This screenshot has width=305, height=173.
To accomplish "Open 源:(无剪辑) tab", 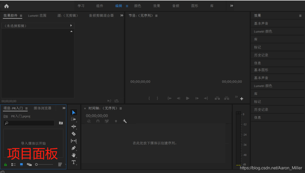I will [x=68, y=16].
